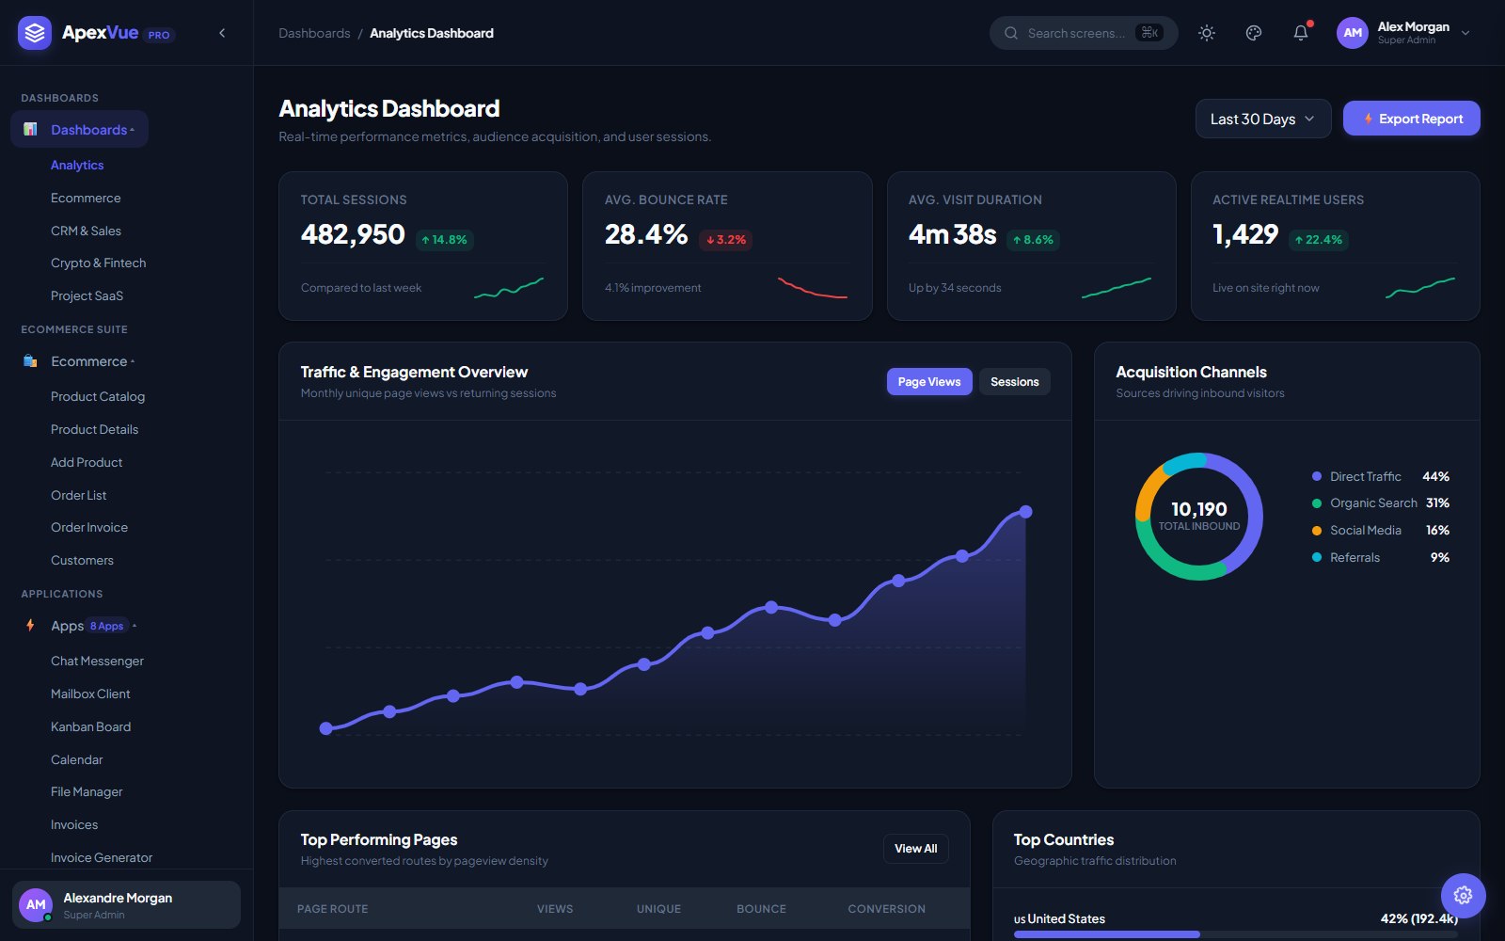The height and width of the screenshot is (941, 1505).
Task: Click the United States progress bar
Action: coord(1236,934)
